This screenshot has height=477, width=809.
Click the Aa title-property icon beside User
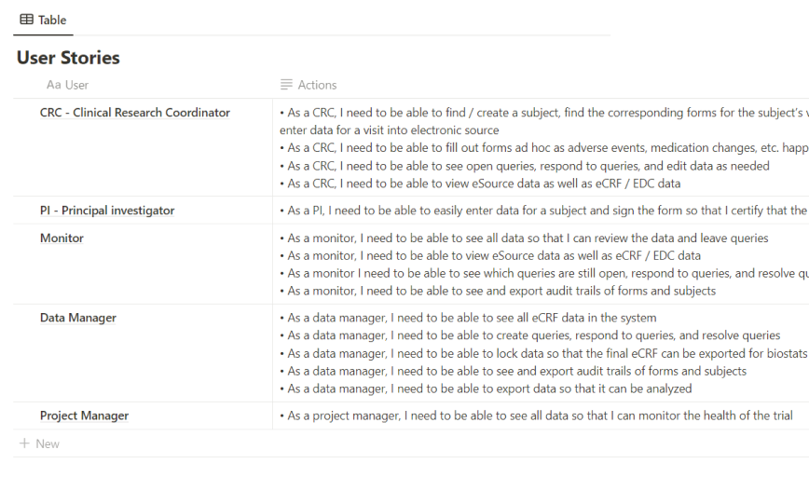pyautogui.click(x=53, y=85)
